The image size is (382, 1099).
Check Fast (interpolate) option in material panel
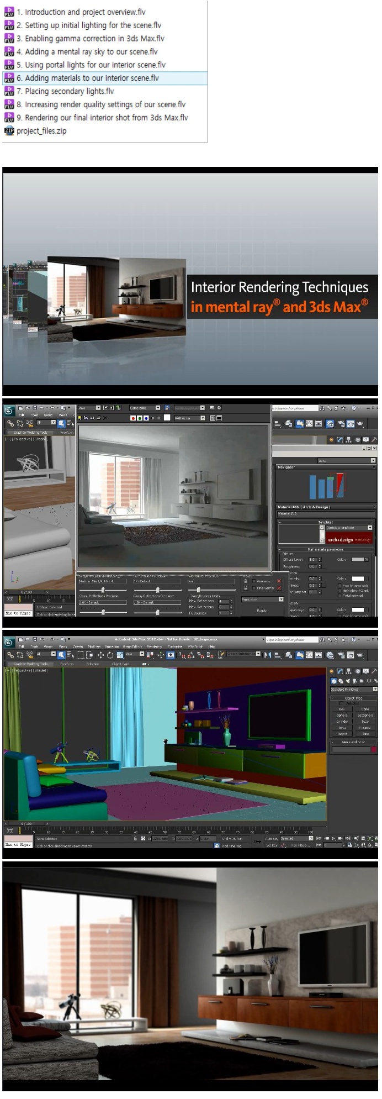(339, 586)
